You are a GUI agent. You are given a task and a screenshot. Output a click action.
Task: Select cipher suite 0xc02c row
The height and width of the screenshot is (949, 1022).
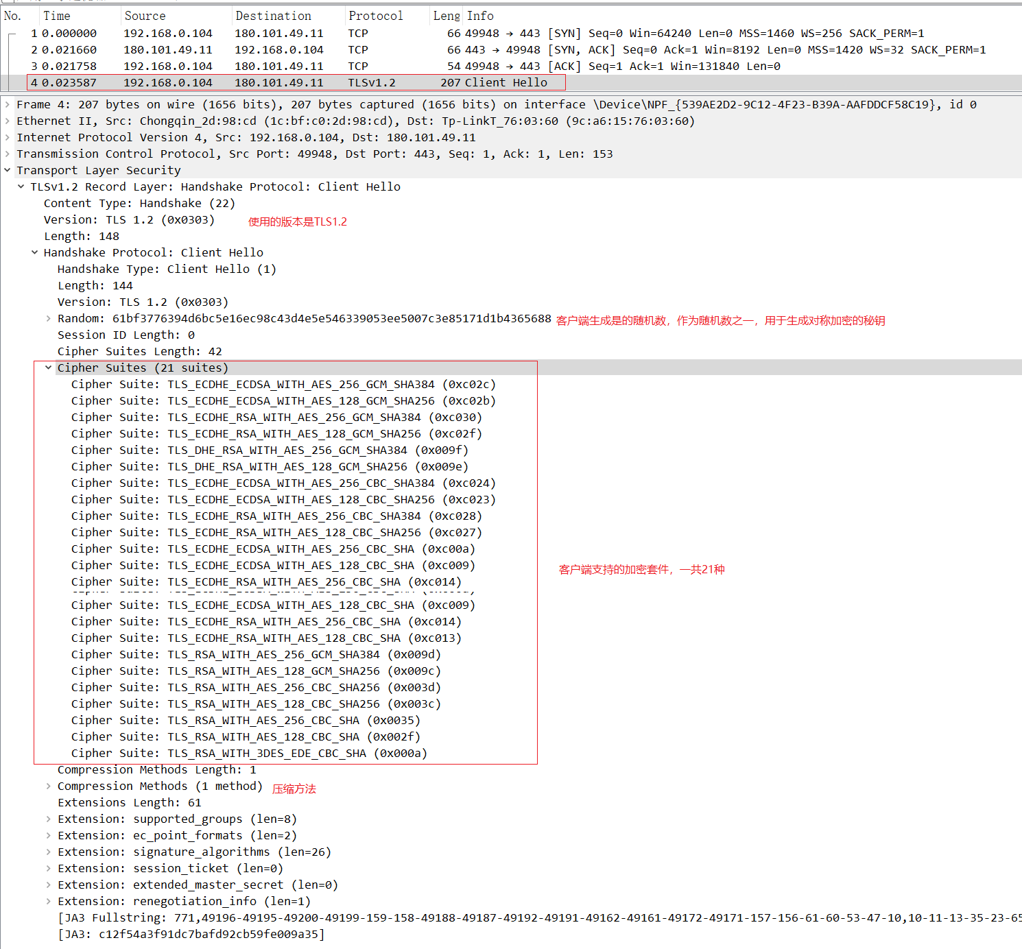point(283,385)
